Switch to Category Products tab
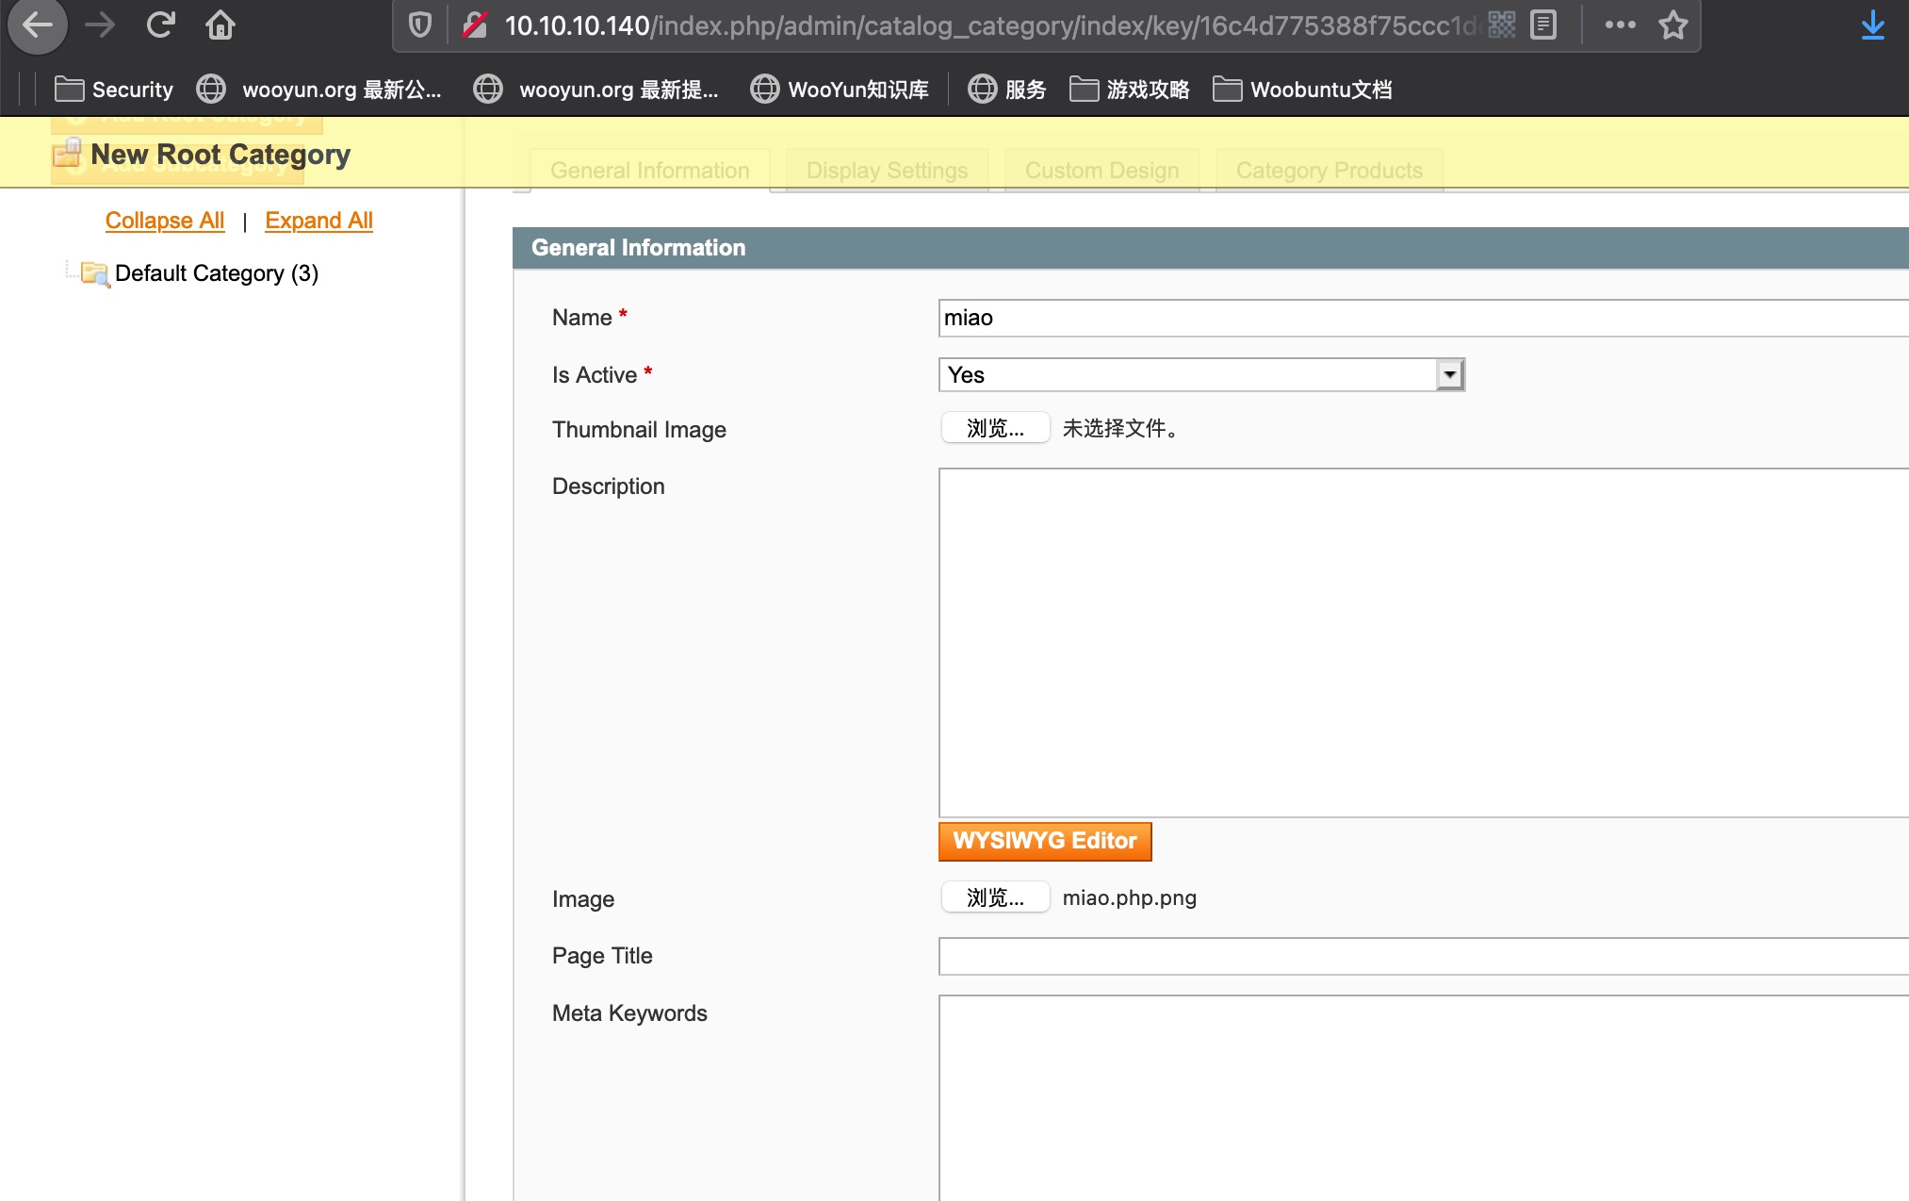 click(x=1329, y=171)
